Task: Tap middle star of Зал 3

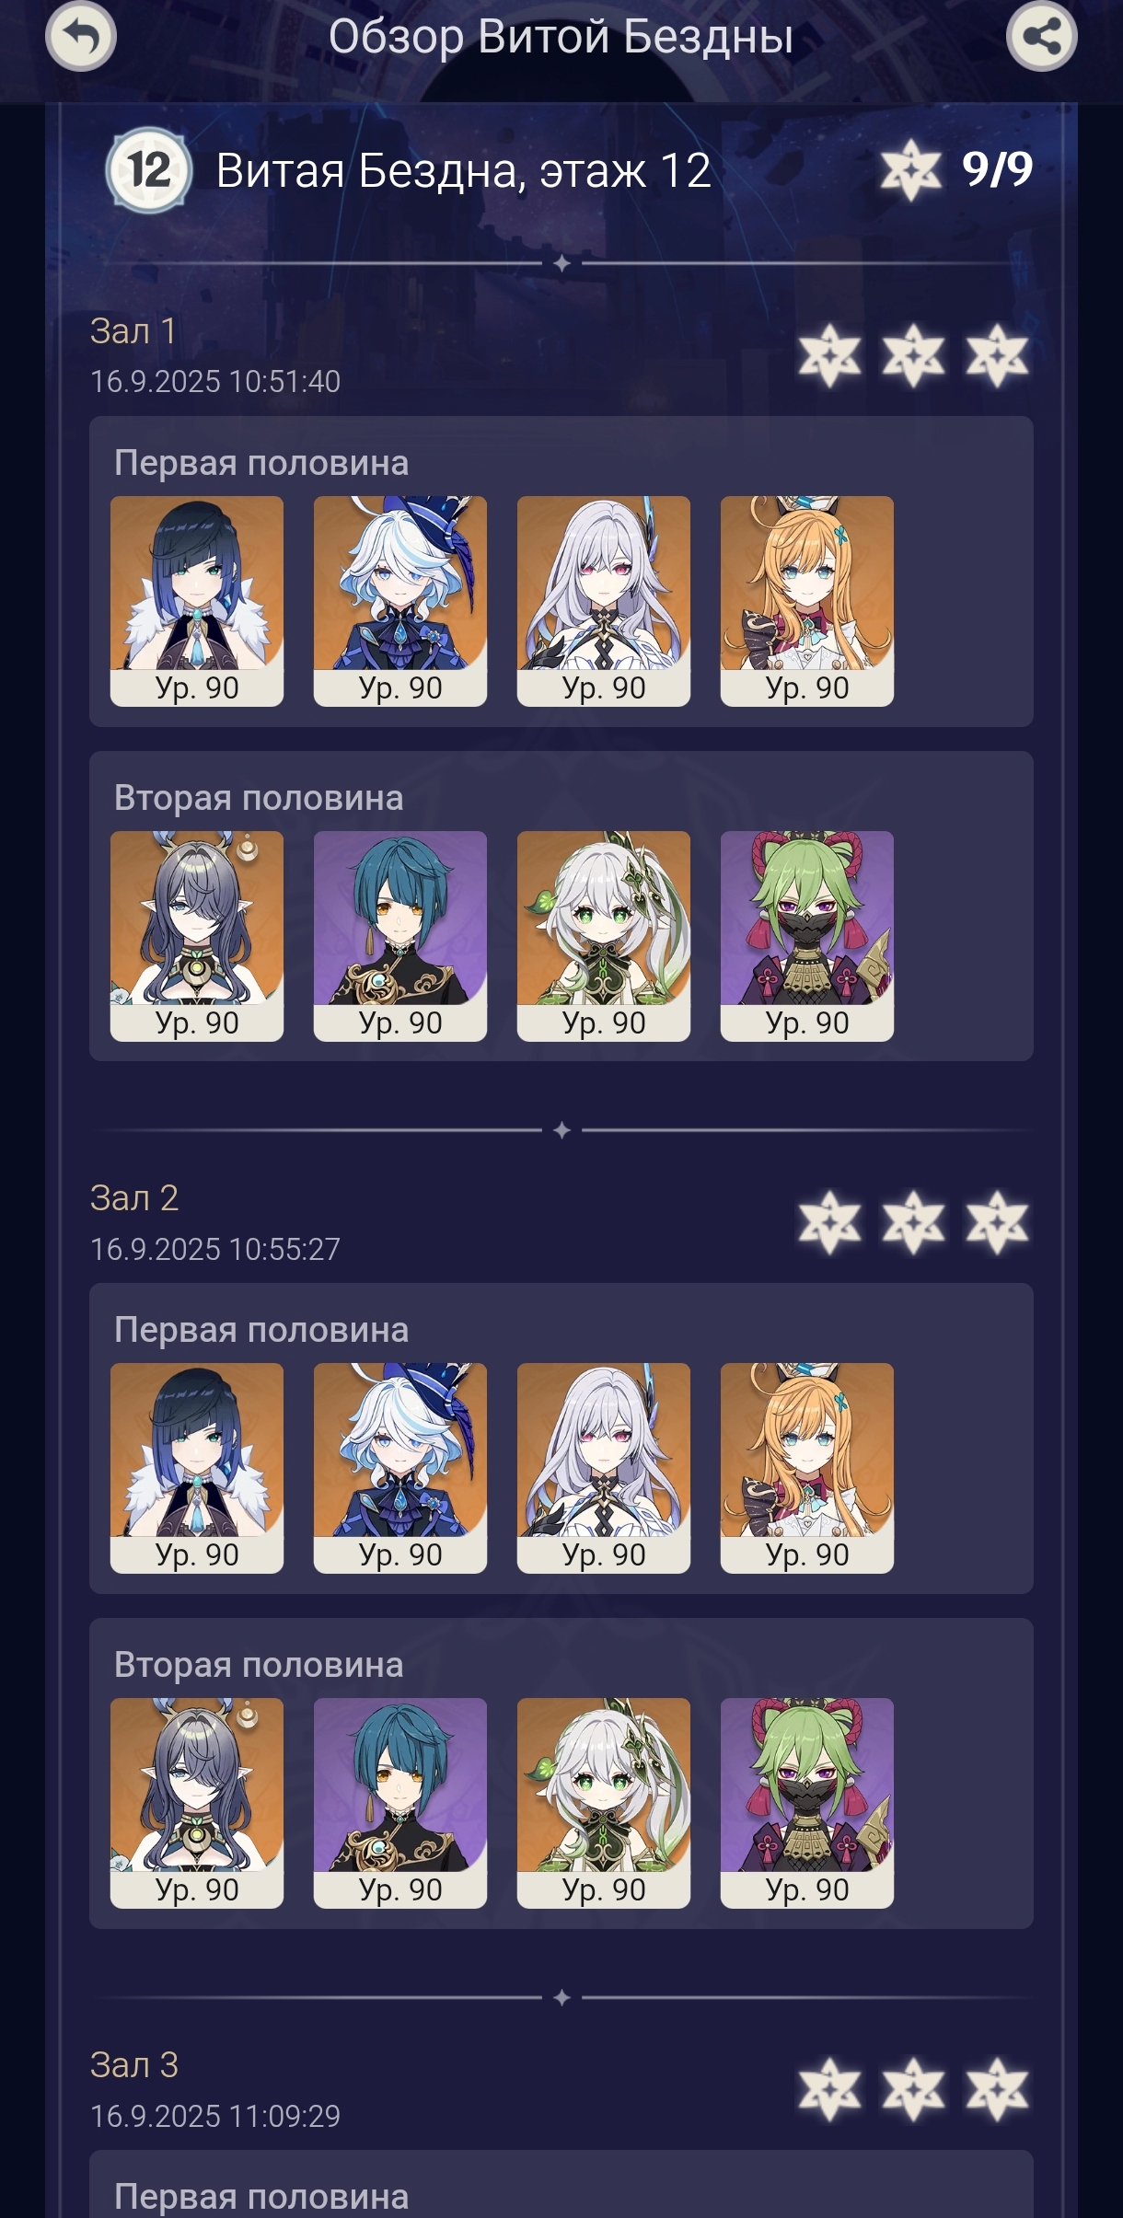Action: pos(913,2090)
